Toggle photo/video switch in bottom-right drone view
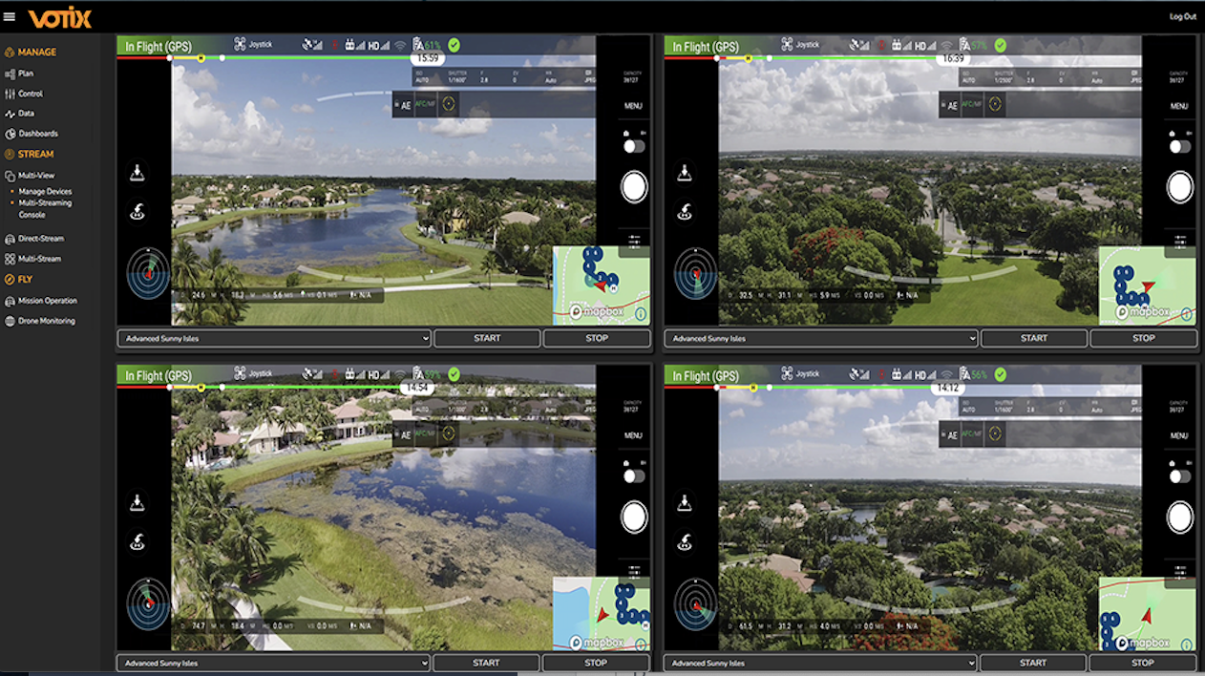Image resolution: width=1205 pixels, height=676 pixels. tap(1180, 475)
